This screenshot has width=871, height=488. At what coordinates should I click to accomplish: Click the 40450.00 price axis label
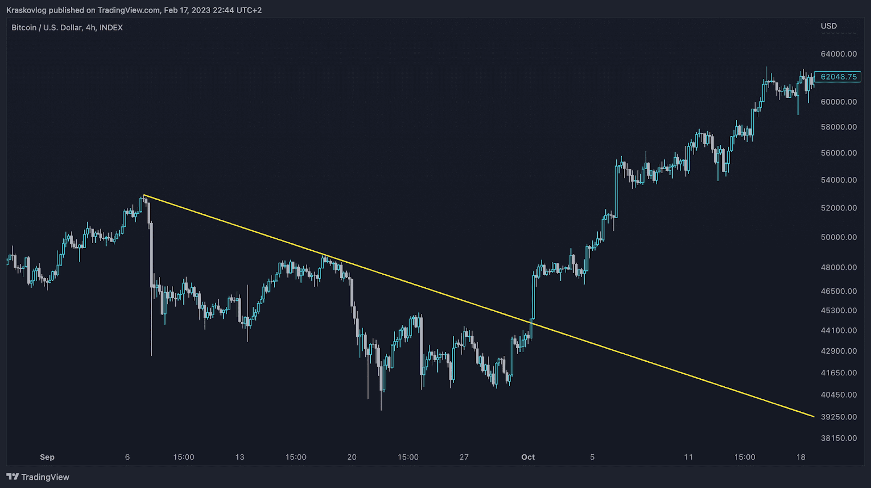click(838, 394)
